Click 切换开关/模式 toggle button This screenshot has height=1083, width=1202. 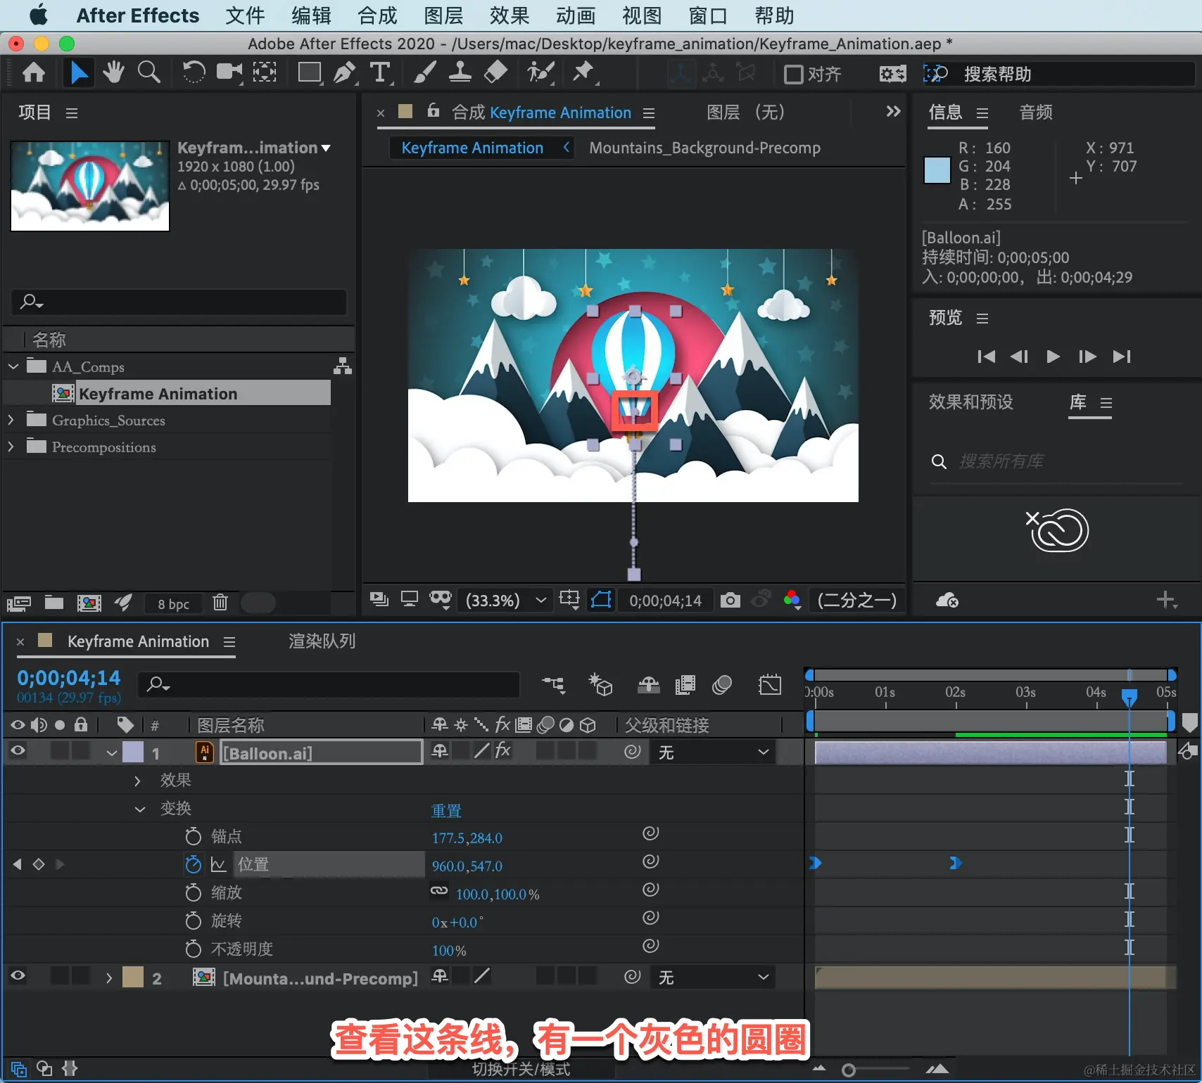(521, 1069)
